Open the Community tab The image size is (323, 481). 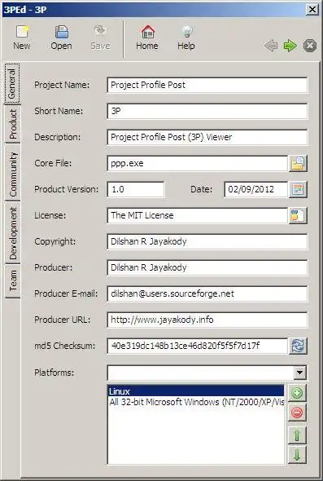12,174
